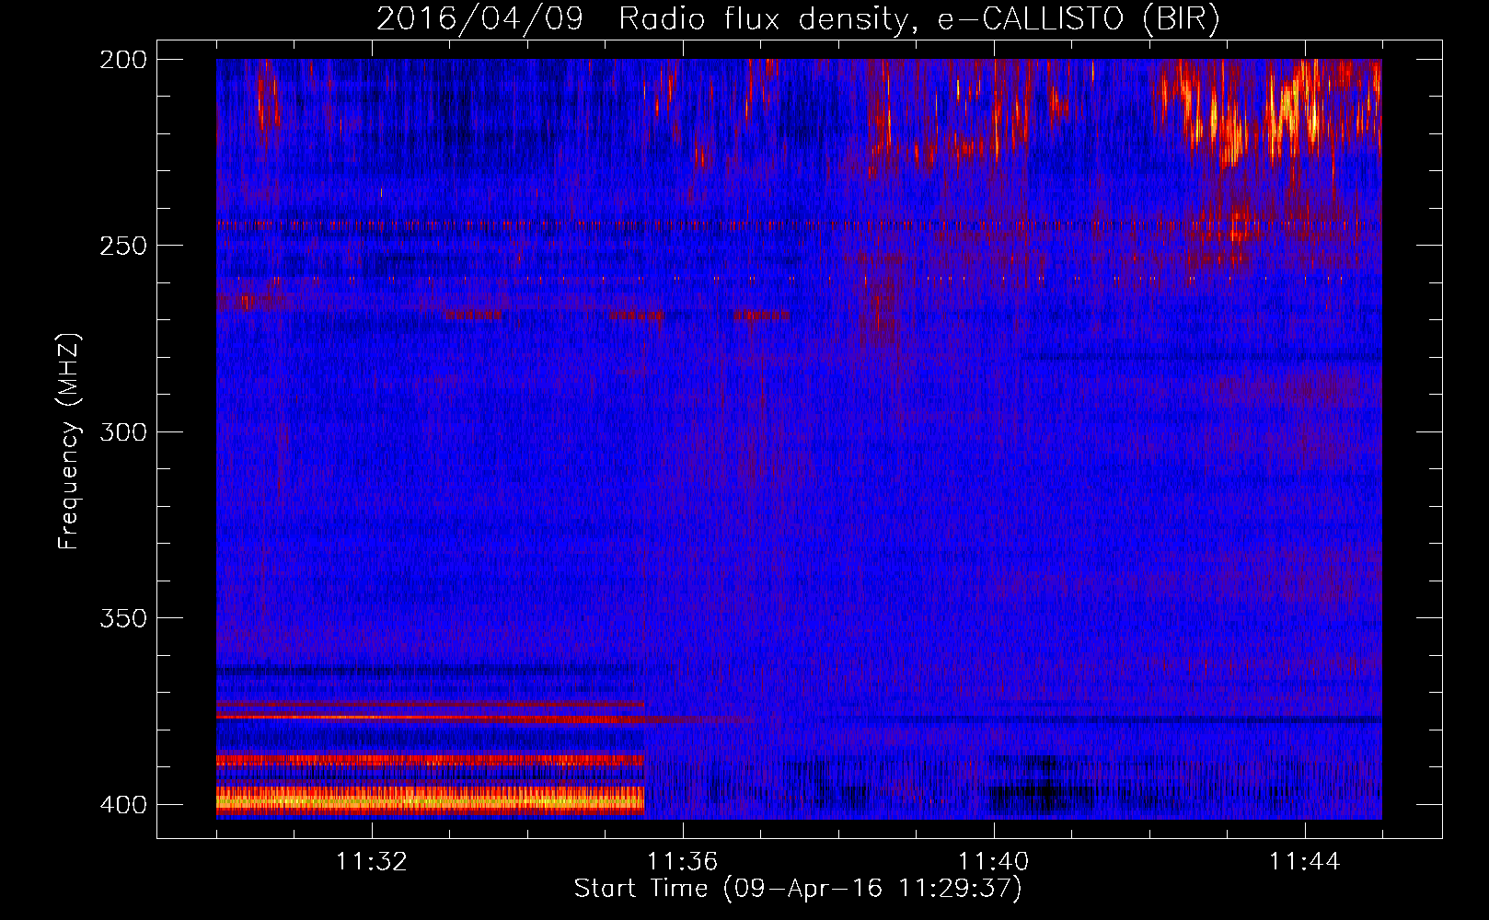
Task: Click the plot title '2016/04/09 Radio flux density, e-CALLISTO (BIR)'
Action: [x=798, y=18]
